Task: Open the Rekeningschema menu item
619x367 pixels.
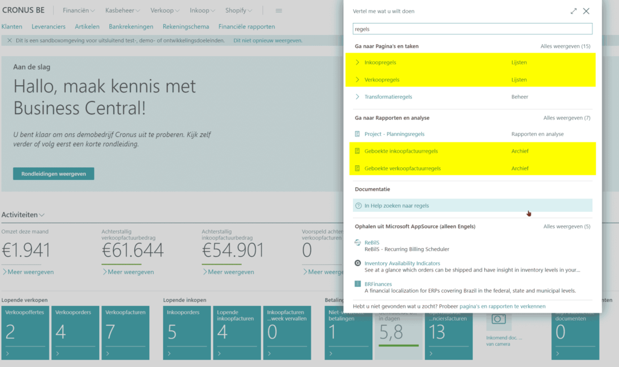Action: tap(186, 27)
